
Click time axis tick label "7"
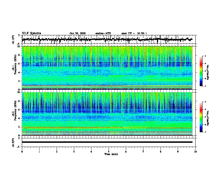[143, 152]
